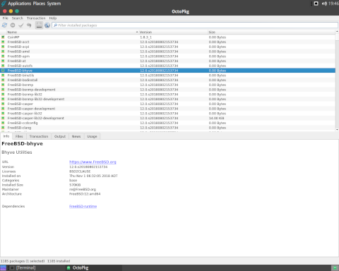339x271 pixels.
Task: Click the commit checkmark toolbar icon
Action: (x=21, y=25)
